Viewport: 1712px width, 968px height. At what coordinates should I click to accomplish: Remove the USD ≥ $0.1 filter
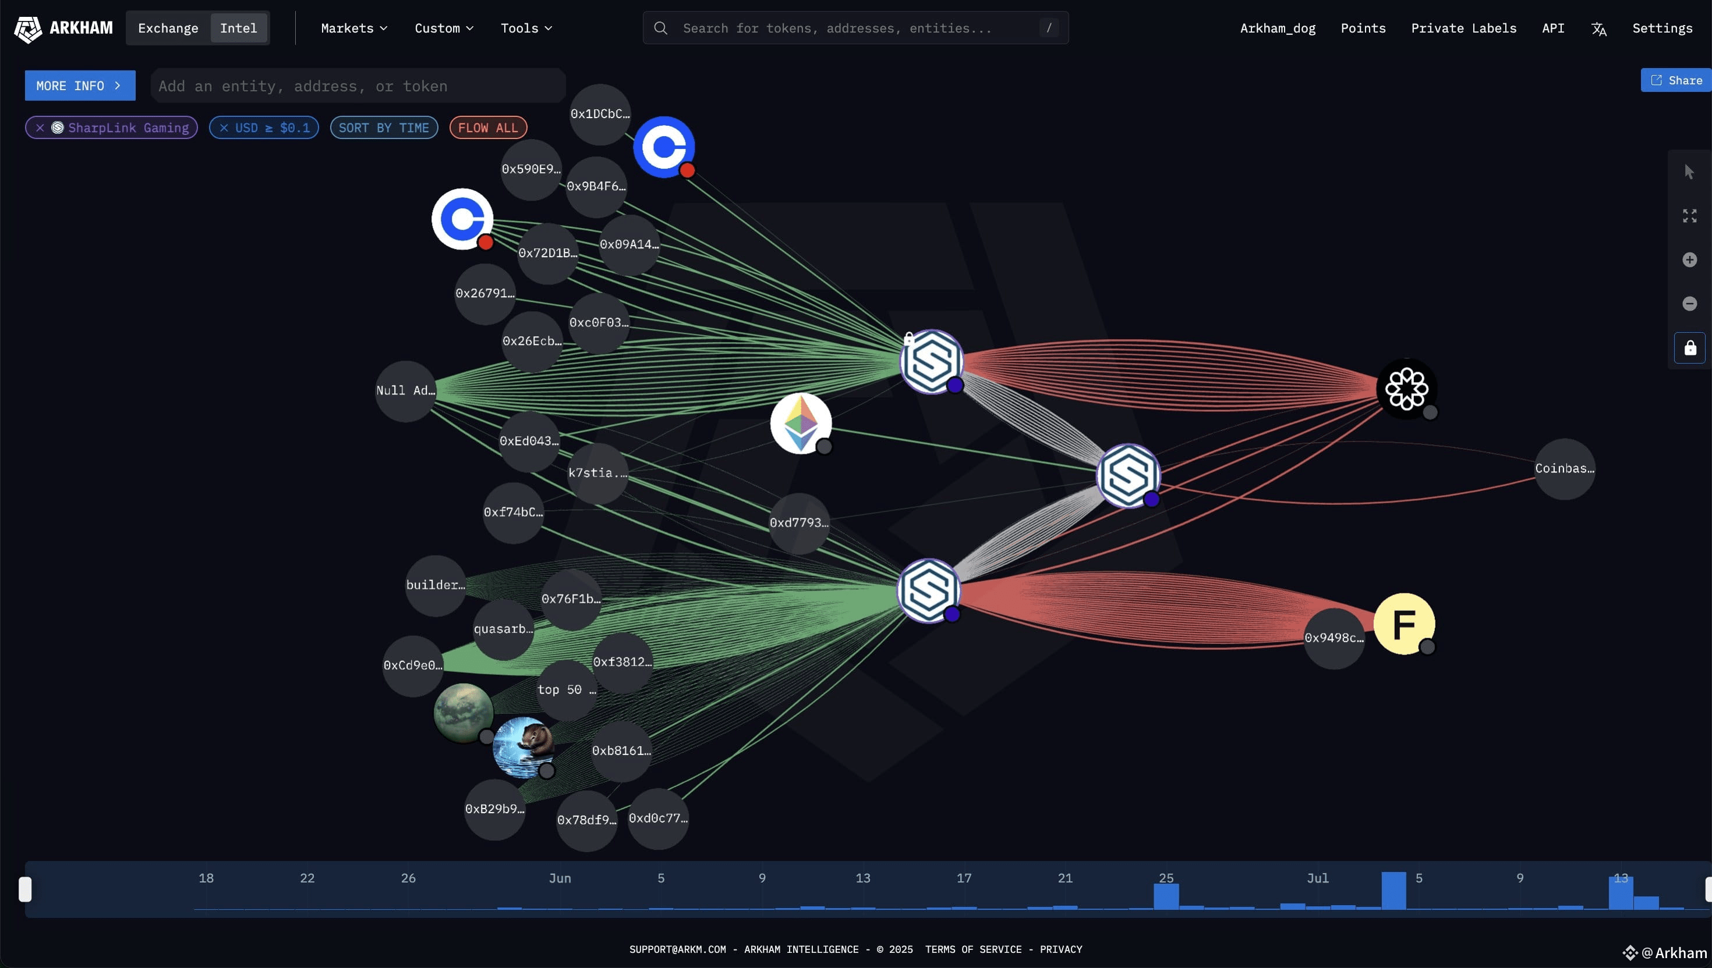pos(224,127)
